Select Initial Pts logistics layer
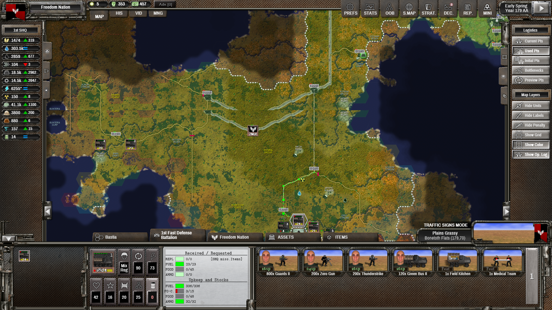This screenshot has width=552, height=310. click(531, 61)
